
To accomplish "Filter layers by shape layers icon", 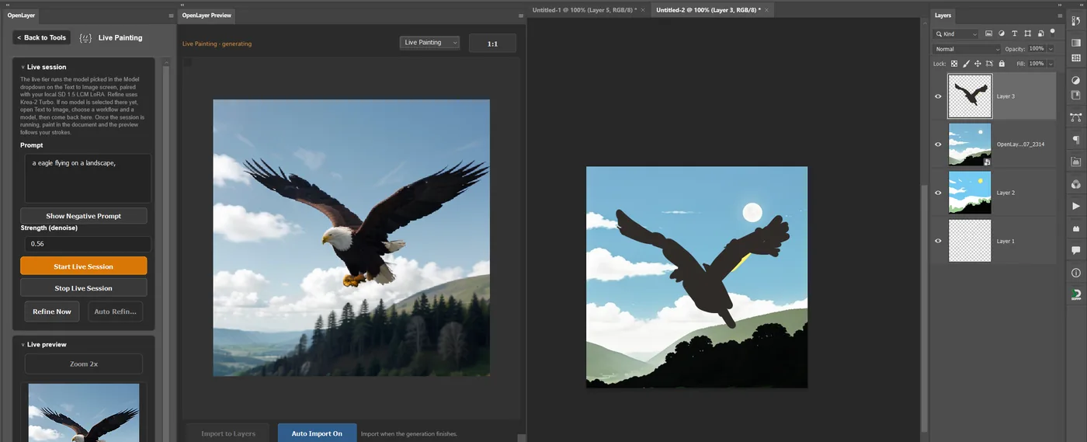I will pyautogui.click(x=1027, y=33).
